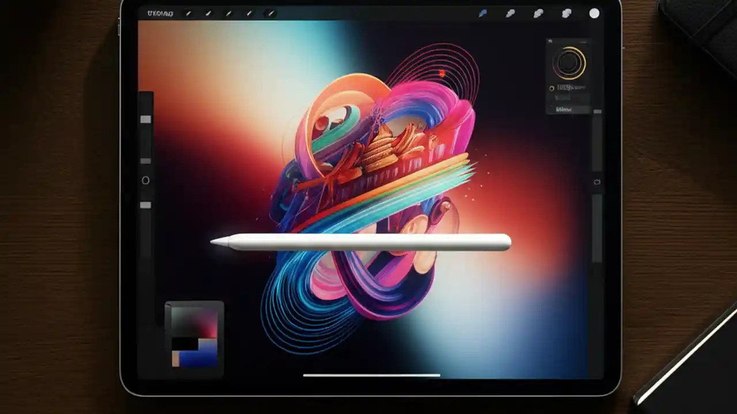737x414 pixels.
Task: Select the second pen icon in the top-left toolbar
Action: pos(209,13)
